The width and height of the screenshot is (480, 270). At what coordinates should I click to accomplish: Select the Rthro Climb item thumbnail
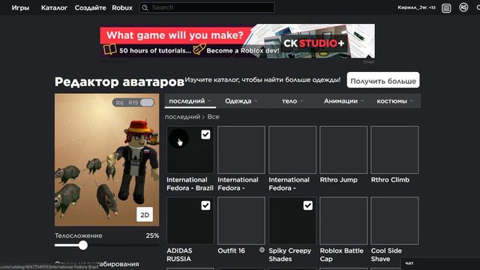pos(394,150)
